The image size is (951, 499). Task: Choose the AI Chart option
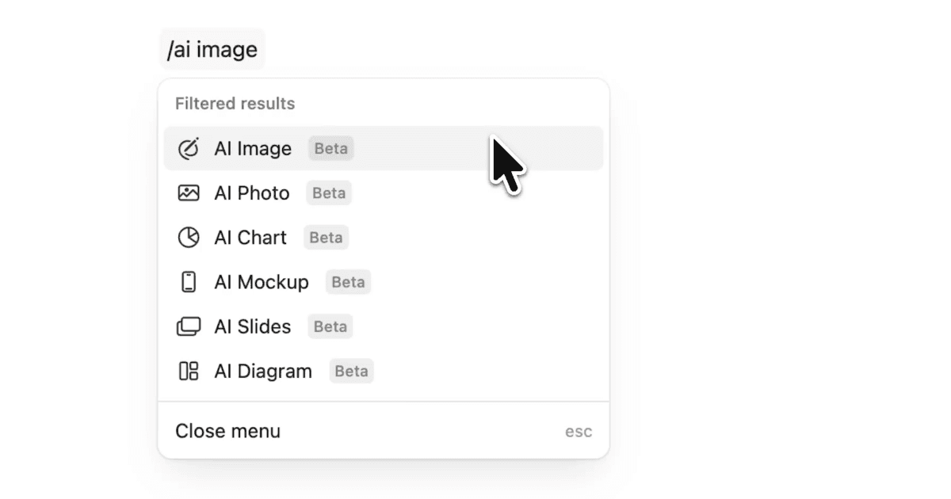pyautogui.click(x=250, y=237)
